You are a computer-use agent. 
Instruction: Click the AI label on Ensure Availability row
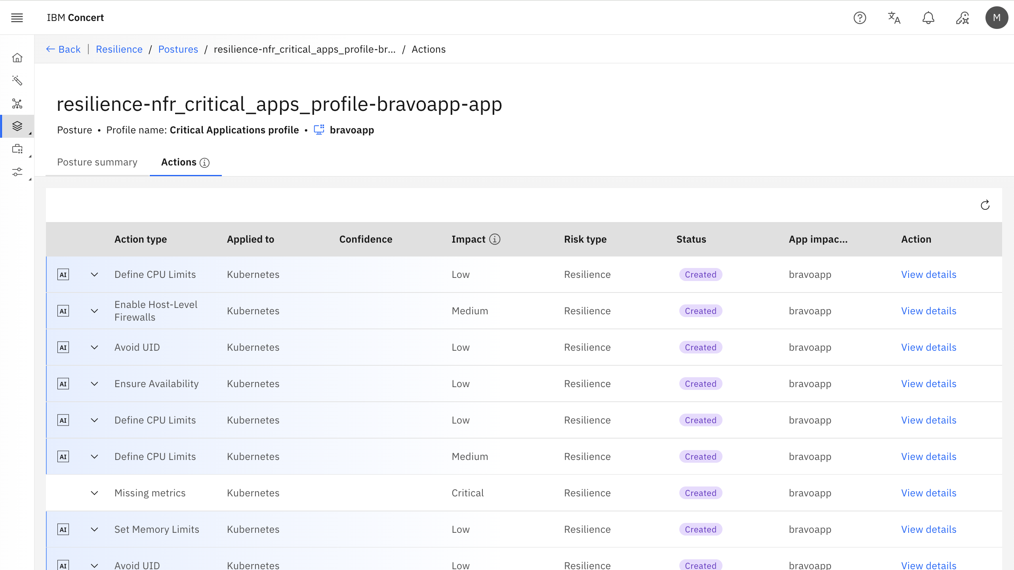[x=63, y=384]
